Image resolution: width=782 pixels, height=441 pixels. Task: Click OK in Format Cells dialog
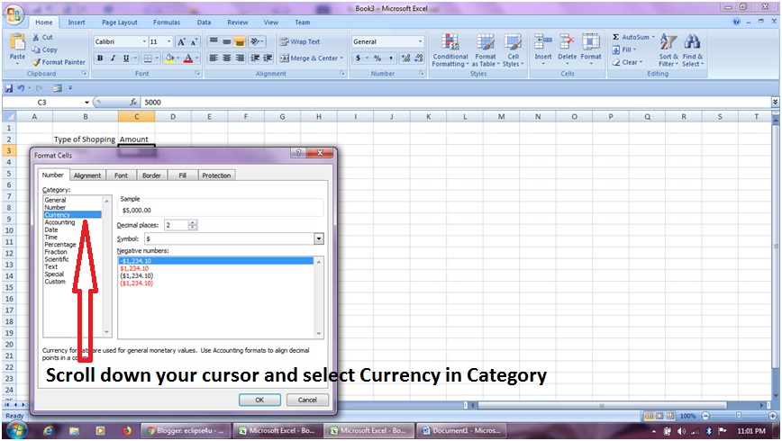(259, 400)
